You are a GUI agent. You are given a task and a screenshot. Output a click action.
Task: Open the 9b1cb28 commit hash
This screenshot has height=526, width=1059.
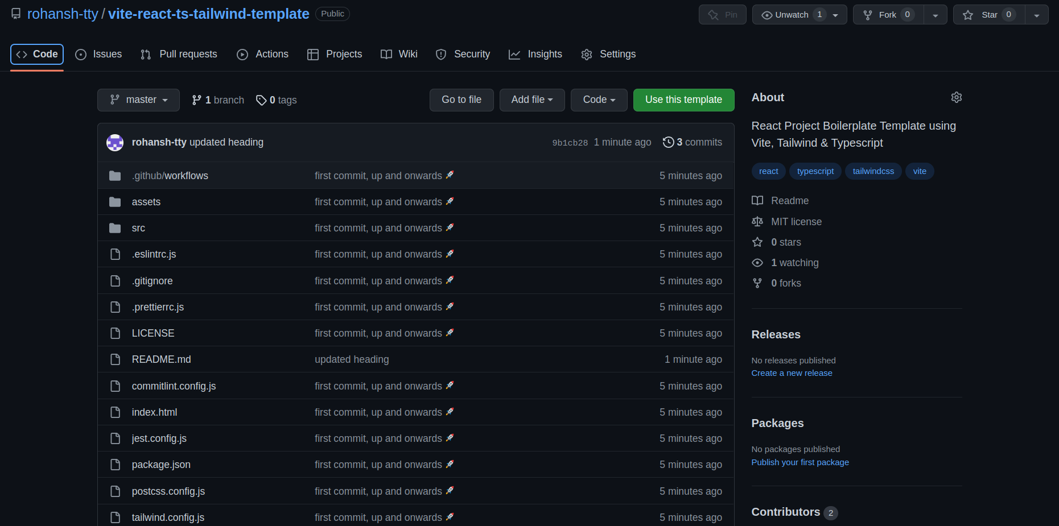click(570, 143)
